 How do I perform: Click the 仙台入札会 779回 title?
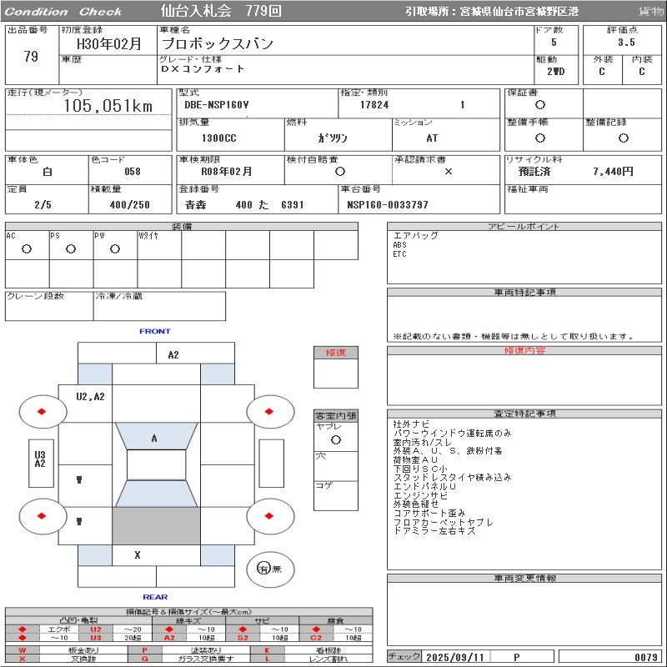[221, 11]
